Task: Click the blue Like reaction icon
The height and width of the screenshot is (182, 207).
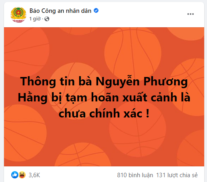Action: 15,175
